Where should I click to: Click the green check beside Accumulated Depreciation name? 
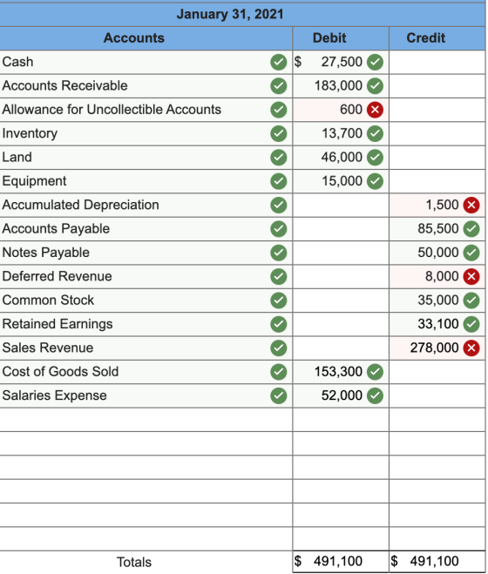pyautogui.click(x=279, y=205)
